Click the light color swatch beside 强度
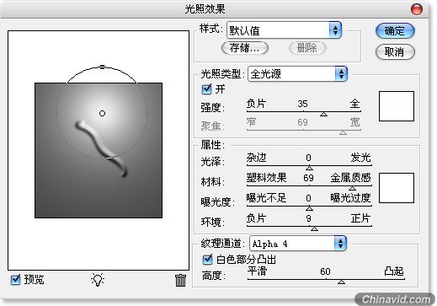Viewport: 437px width, 306px height. pos(397,106)
